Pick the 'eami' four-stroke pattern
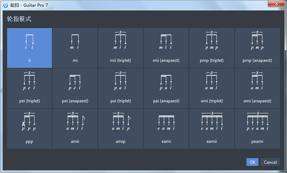Image resolution: width=287 pixels, height=173 pixels. 166,128
